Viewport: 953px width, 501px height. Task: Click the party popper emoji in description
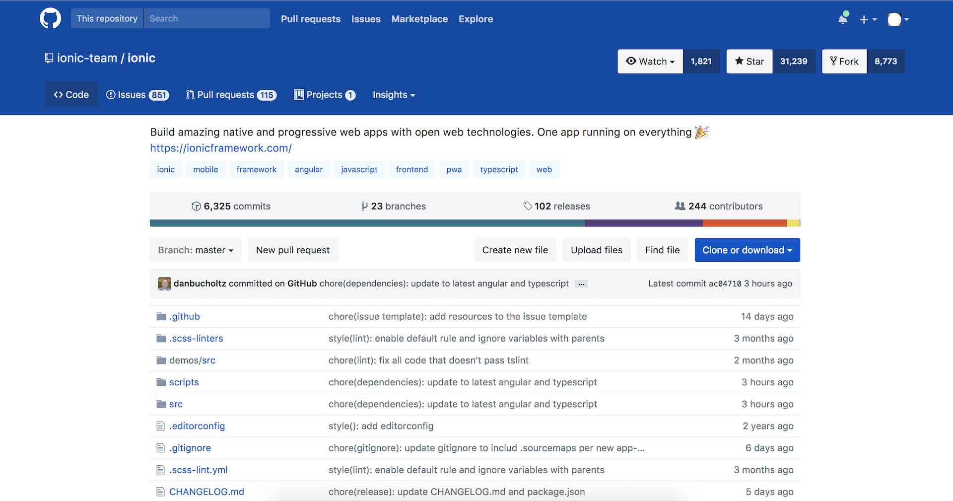pos(701,132)
